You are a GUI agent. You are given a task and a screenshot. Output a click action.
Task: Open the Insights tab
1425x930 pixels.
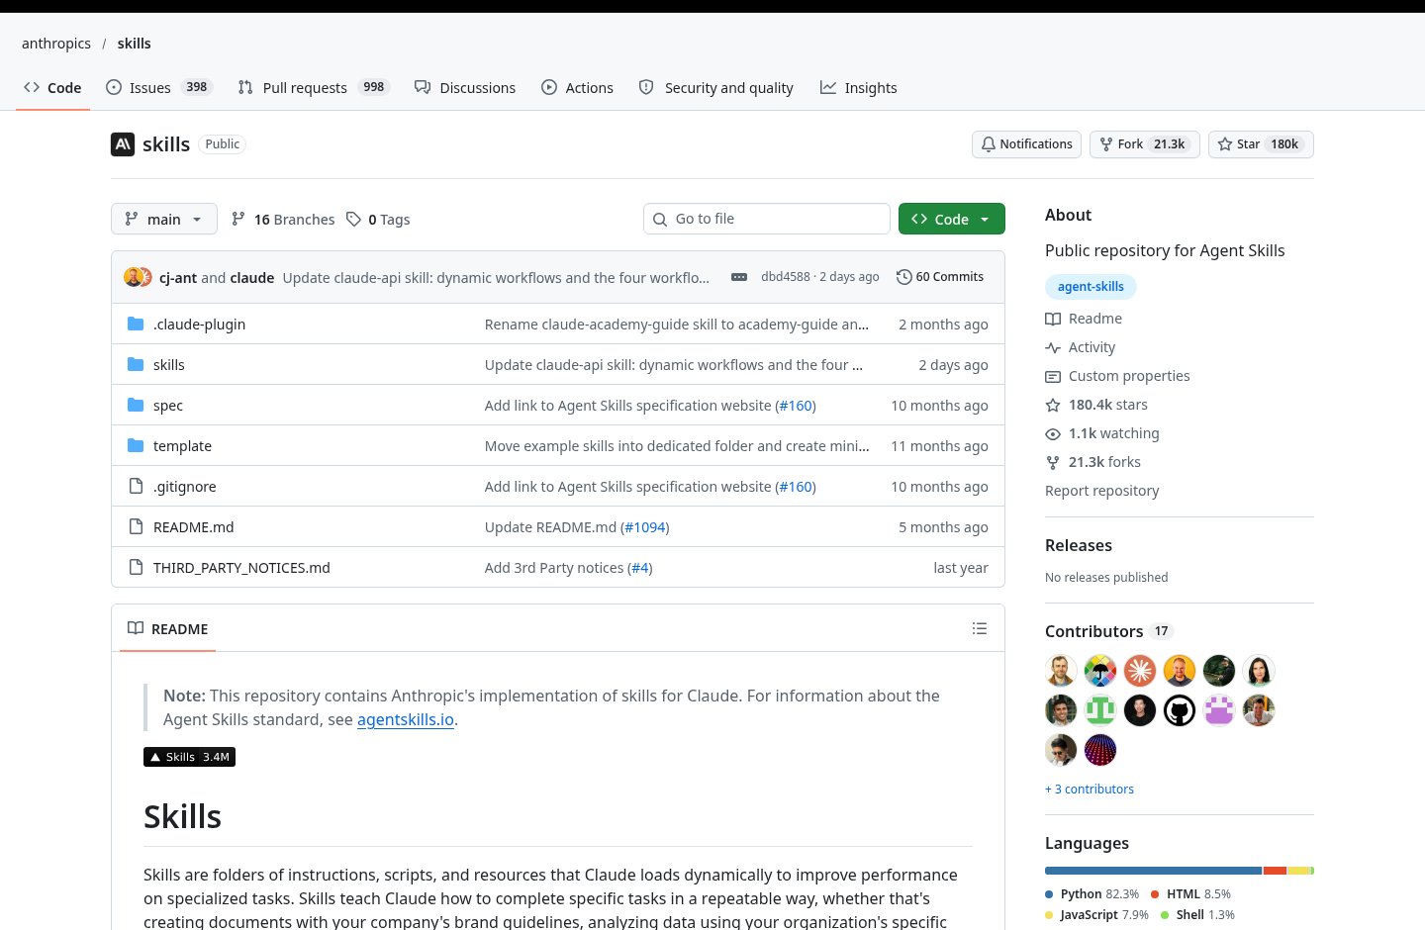tap(859, 87)
